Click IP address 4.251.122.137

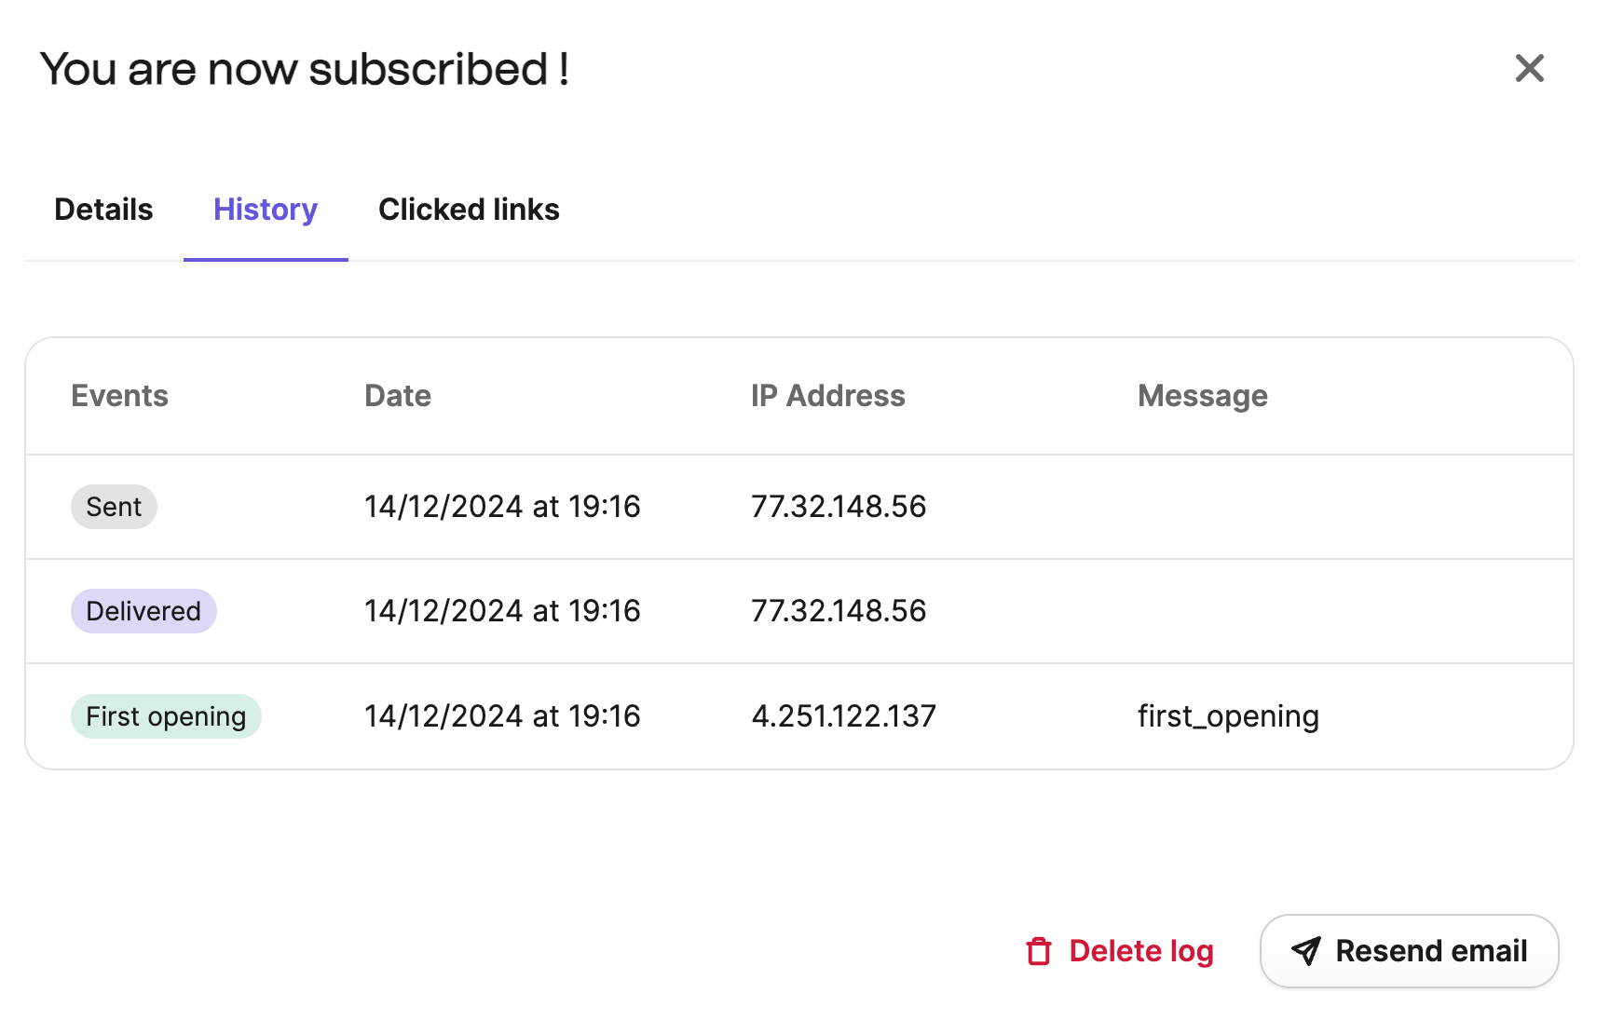[843, 716]
